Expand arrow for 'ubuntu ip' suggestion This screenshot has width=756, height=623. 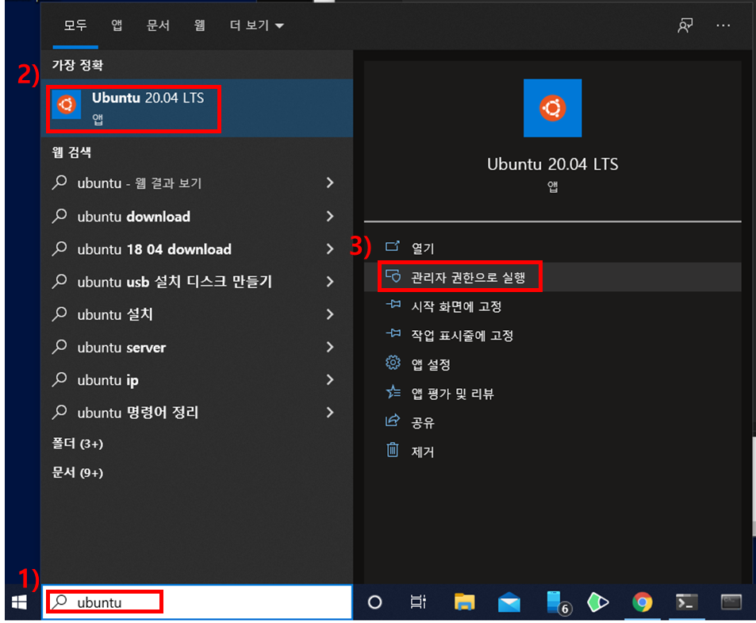pyautogui.click(x=330, y=380)
